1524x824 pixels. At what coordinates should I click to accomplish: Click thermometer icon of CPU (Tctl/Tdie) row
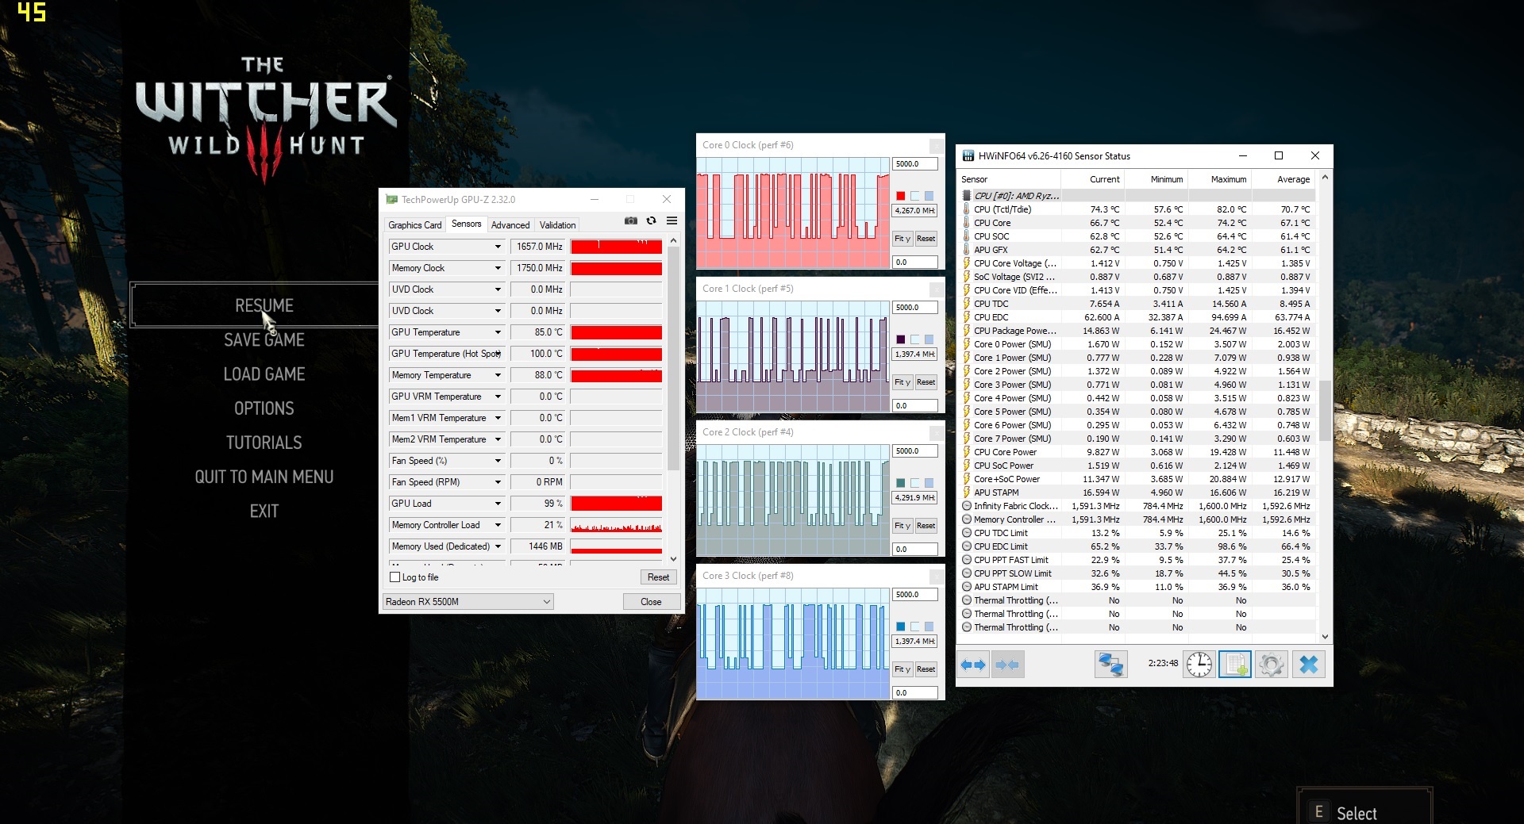tap(966, 209)
